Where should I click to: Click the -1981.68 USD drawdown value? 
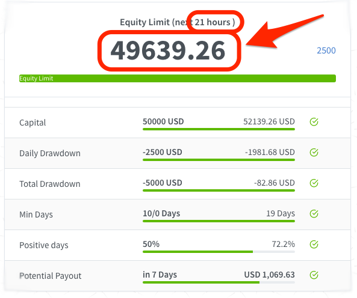270,152
